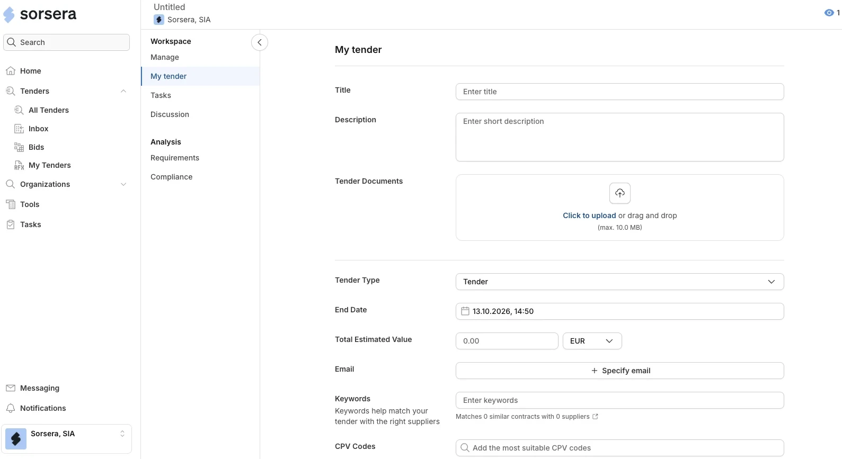Image resolution: width=842 pixels, height=459 pixels.
Task: Open Tasks in workspace menu
Action: pos(161,95)
